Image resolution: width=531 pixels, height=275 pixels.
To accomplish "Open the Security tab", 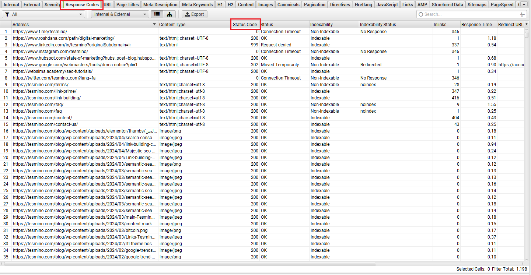I will coord(52,5).
